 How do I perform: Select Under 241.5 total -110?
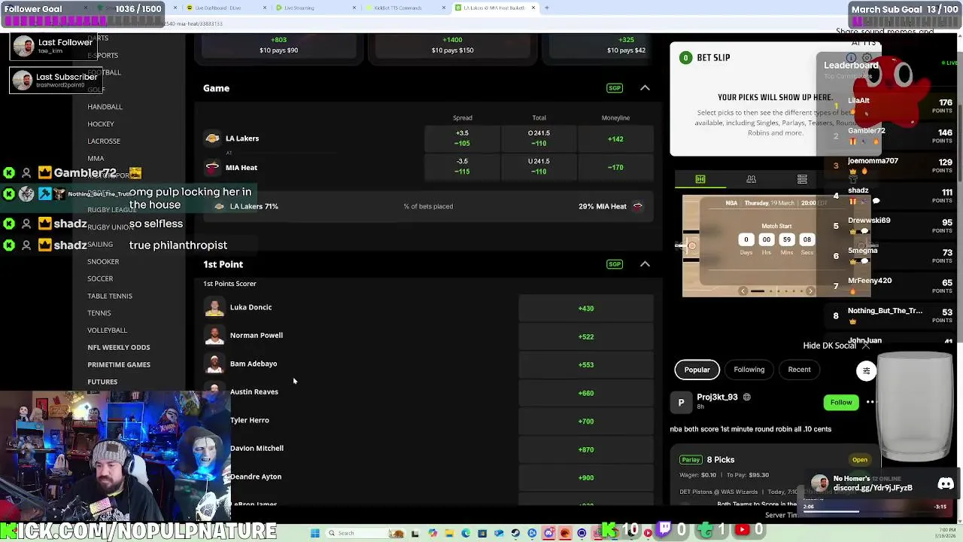539,166
